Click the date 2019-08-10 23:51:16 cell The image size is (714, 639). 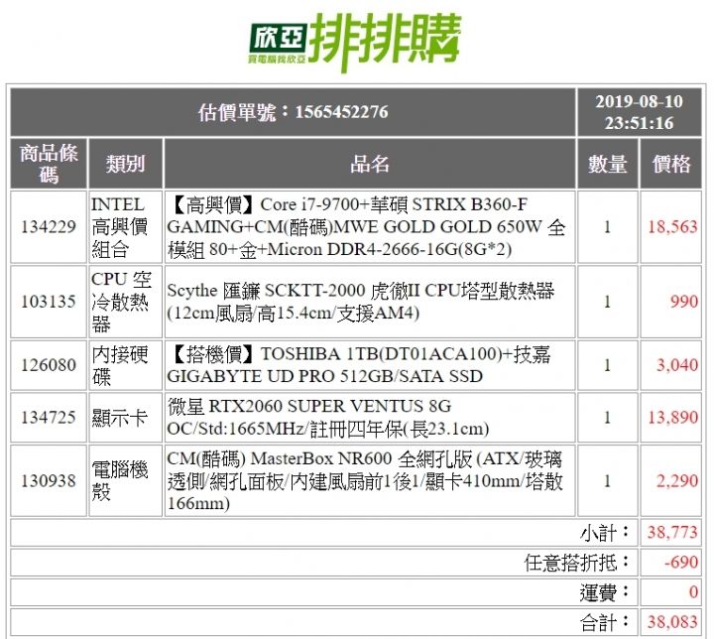[639, 112]
